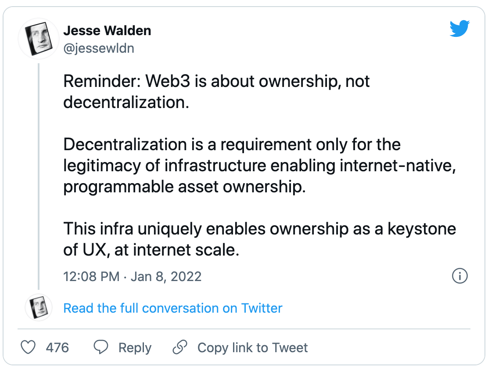The image size is (488, 368).
Task: Click the Twitter bird logo
Action: pyautogui.click(x=459, y=29)
